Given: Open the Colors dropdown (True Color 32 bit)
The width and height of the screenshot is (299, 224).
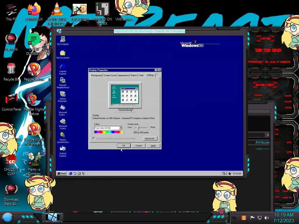Looking at the screenshot, I should 108,128.
